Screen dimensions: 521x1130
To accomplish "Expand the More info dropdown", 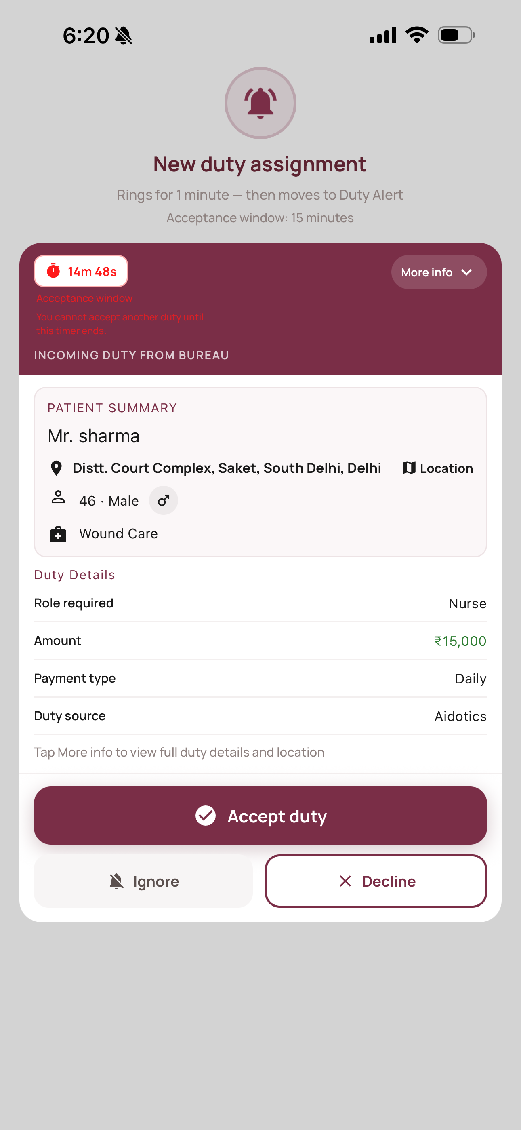I will tap(439, 272).
